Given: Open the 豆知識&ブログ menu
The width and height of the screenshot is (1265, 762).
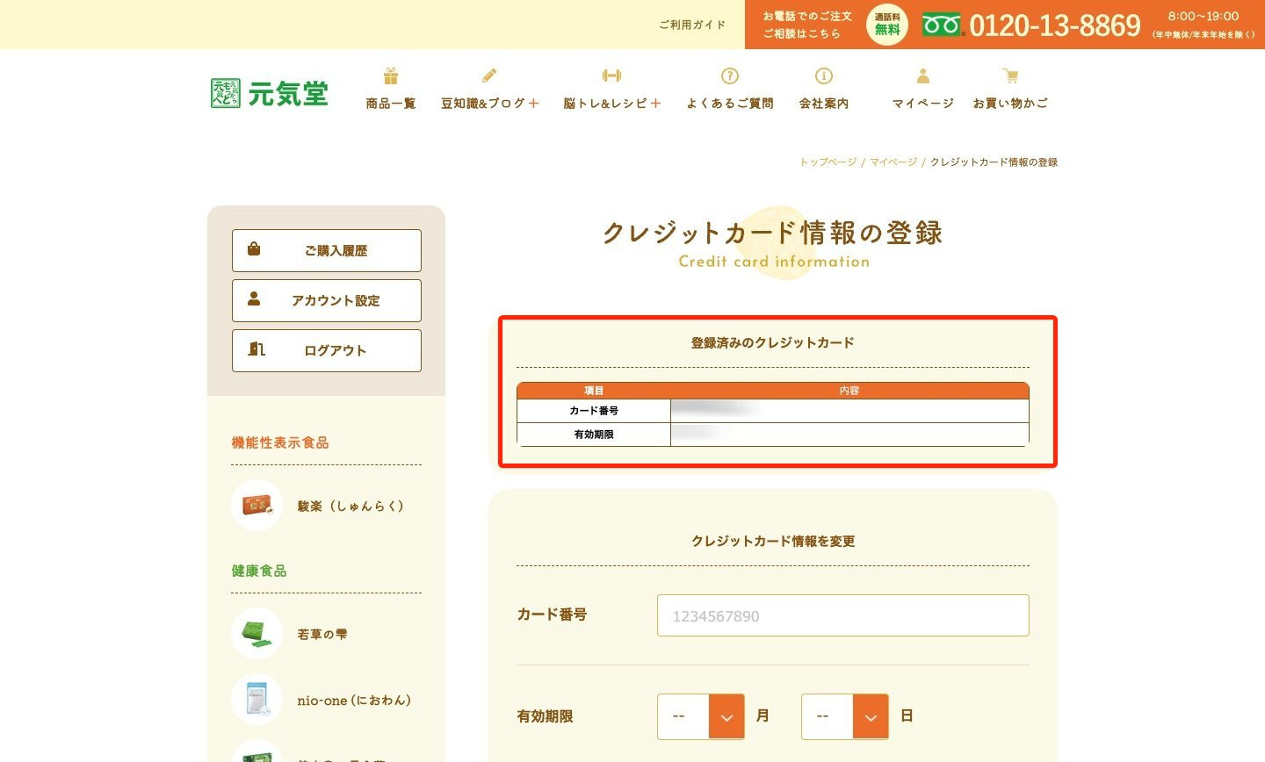Looking at the screenshot, I should (x=483, y=104).
